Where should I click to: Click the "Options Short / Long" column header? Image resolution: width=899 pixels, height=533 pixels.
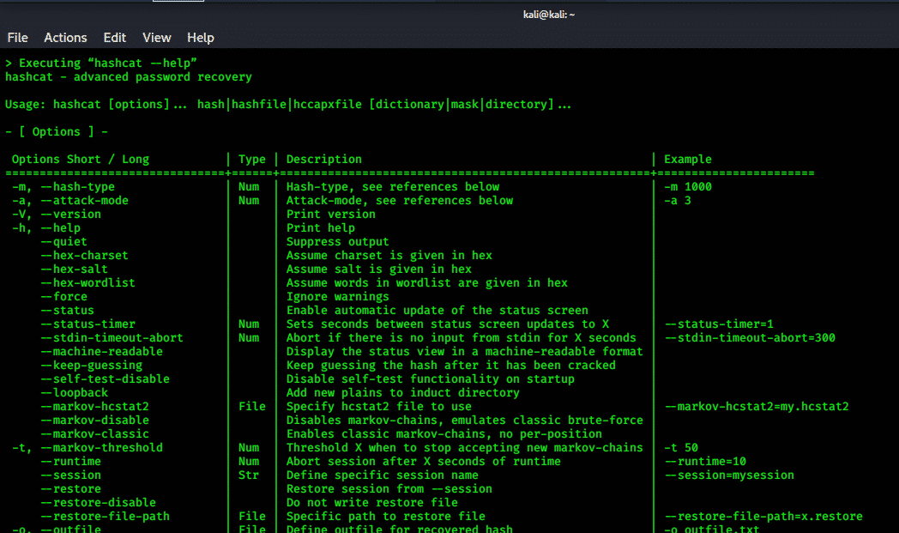point(81,160)
